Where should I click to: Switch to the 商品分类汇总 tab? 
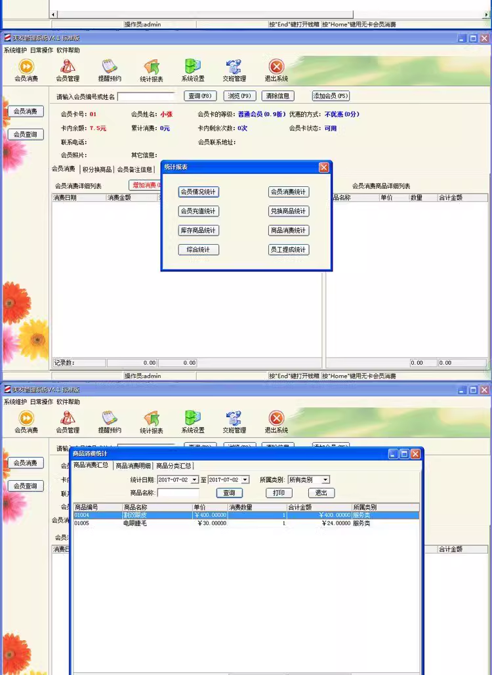click(x=173, y=466)
